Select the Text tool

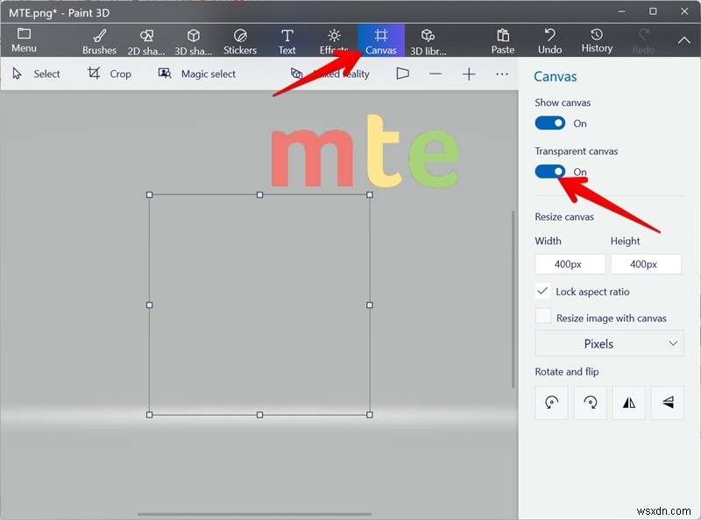coord(287,40)
